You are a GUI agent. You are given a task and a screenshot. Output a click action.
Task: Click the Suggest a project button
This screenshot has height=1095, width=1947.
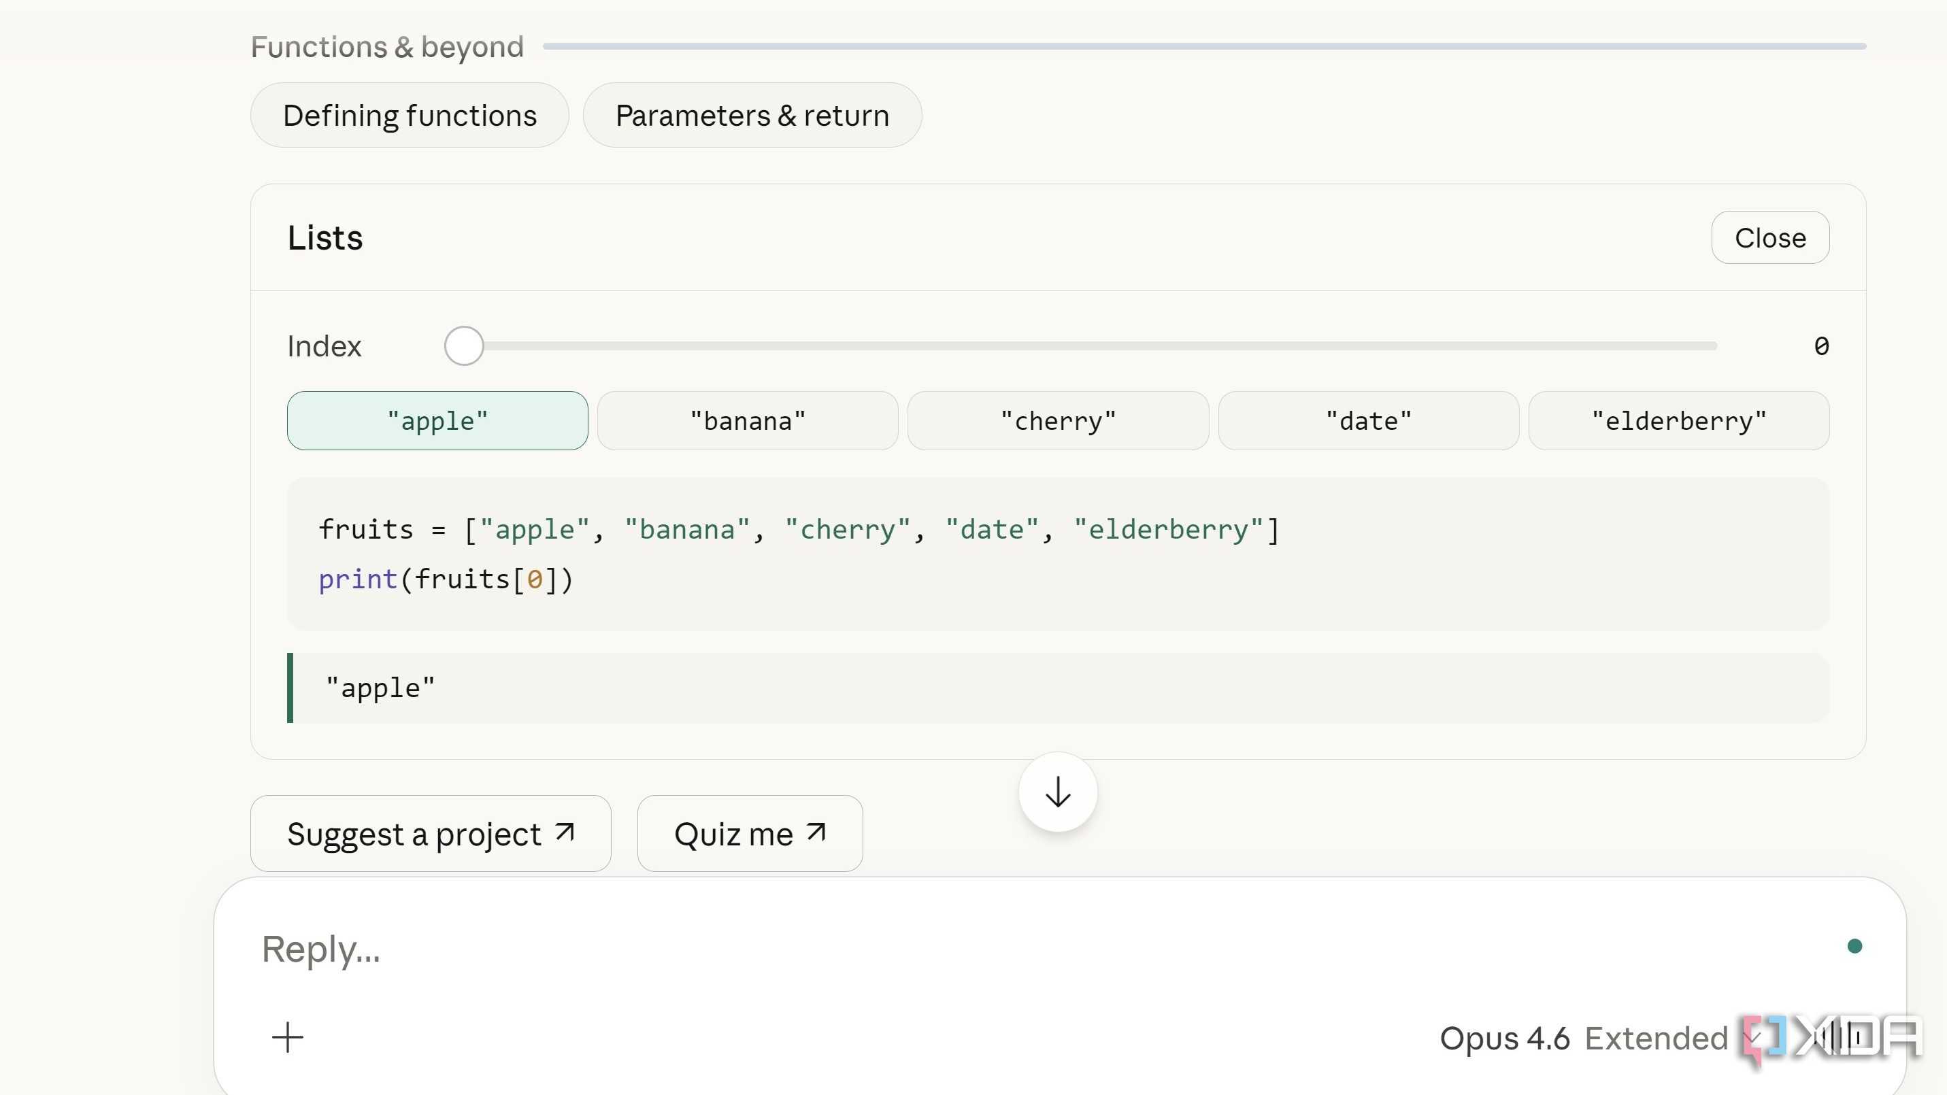coord(431,834)
